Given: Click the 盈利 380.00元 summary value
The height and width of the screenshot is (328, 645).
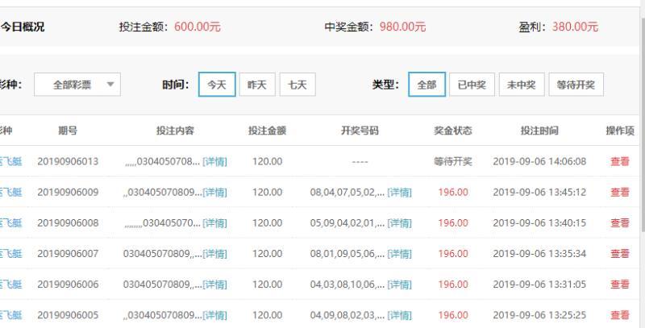Looking at the screenshot, I should [x=575, y=27].
